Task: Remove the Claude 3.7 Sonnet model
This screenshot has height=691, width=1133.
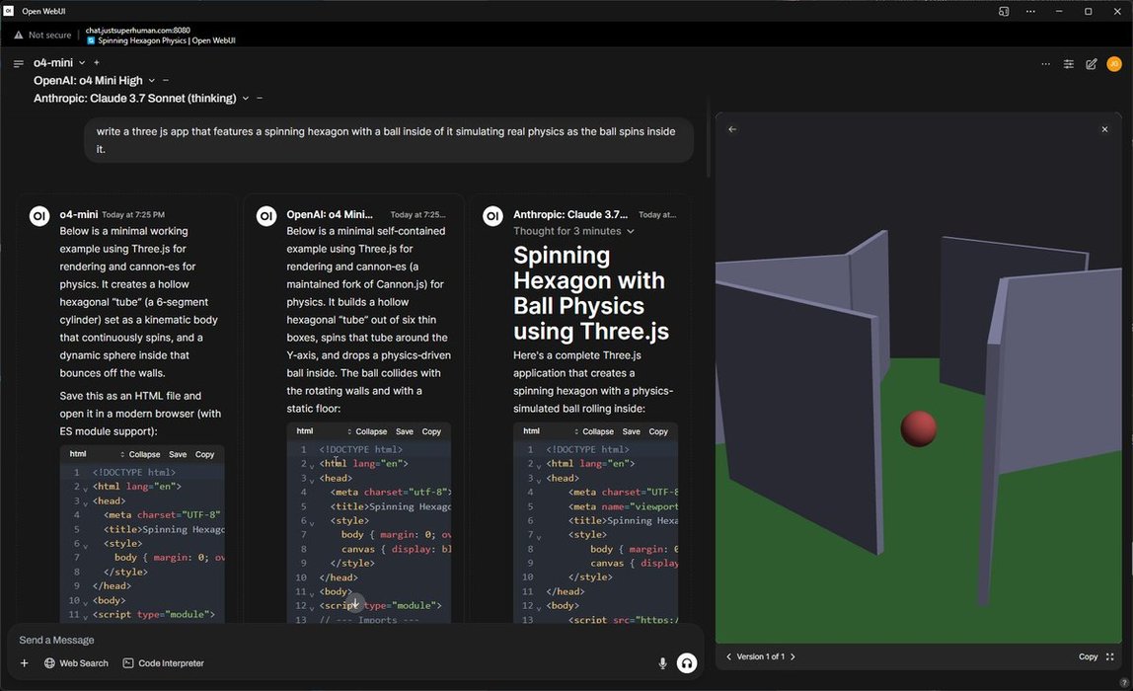Action: (260, 99)
